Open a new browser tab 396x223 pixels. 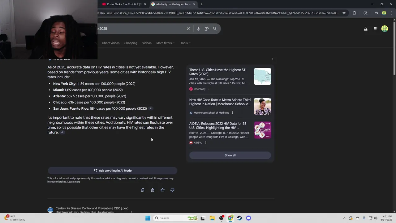pyautogui.click(x=202, y=4)
